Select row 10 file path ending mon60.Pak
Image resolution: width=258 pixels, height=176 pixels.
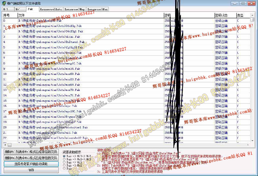click(x=49, y=74)
